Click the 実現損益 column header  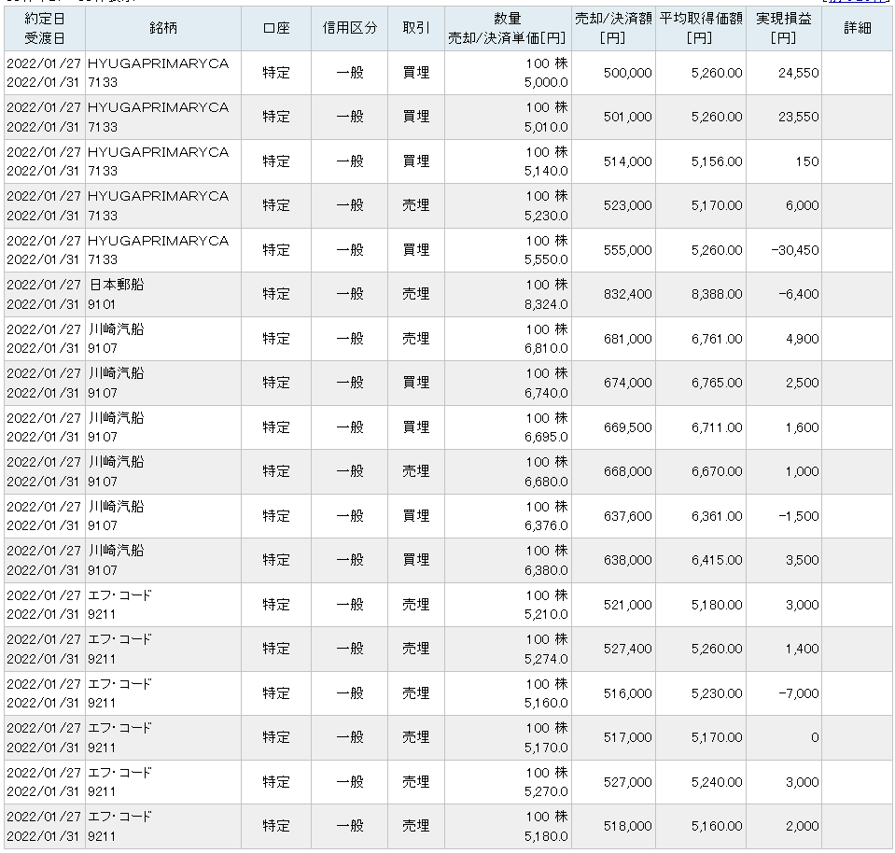(x=784, y=28)
